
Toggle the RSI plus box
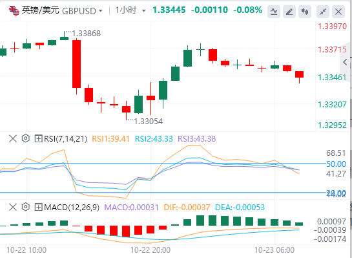click(38, 138)
